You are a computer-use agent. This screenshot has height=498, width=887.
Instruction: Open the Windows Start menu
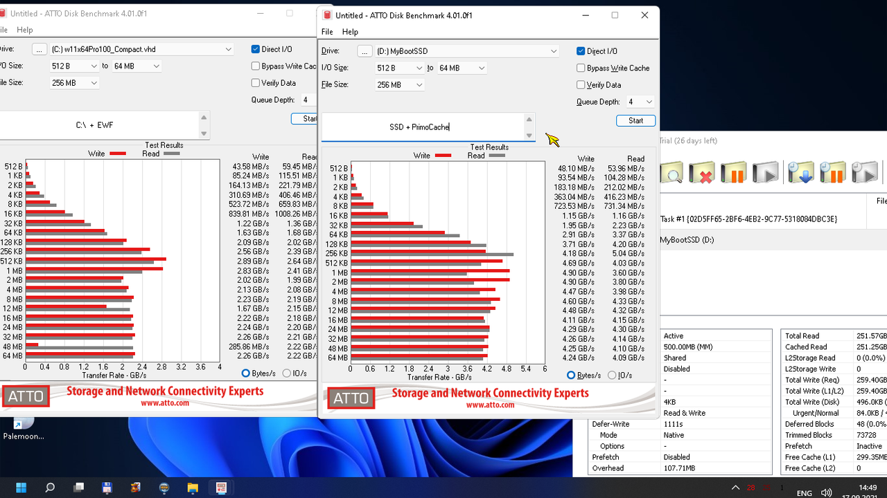pos(21,487)
